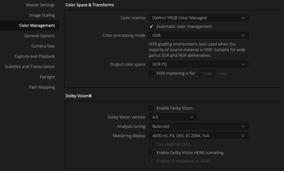Open Analysis tuning dropdown
This screenshot has width=284, height=171.
coord(198,126)
